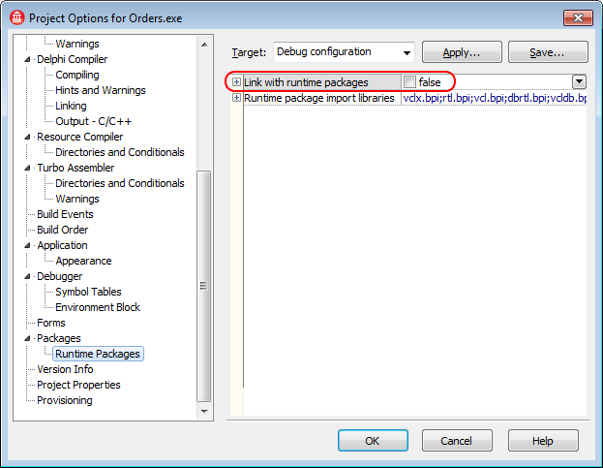Confirm the dialog with OK
The height and width of the screenshot is (468, 603).
tap(373, 441)
